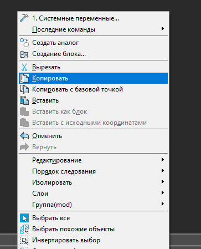The width and height of the screenshot is (201, 249).
Task: Open the Слои menu entry
Action: (93, 194)
